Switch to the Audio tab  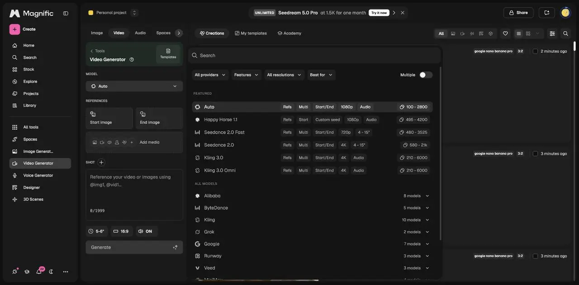tap(140, 33)
